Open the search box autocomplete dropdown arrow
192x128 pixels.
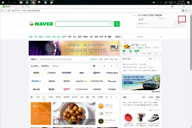112,24
